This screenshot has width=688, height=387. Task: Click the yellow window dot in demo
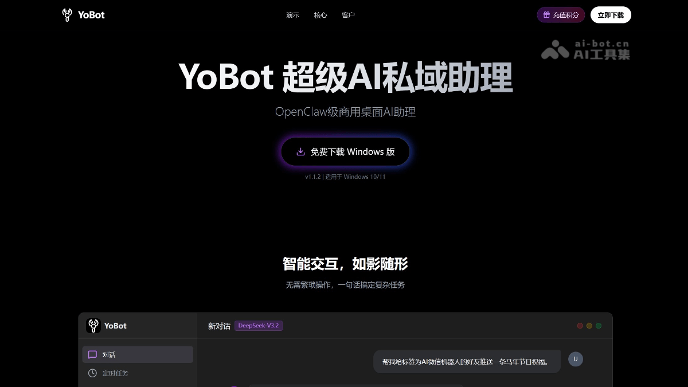point(589,326)
